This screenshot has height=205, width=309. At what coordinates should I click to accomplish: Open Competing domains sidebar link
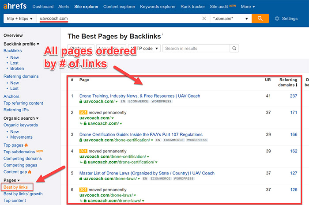point(23,159)
